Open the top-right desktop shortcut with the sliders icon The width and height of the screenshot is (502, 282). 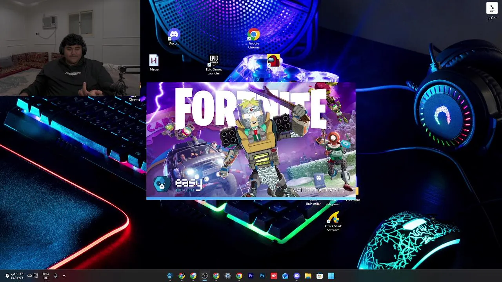coord(492,11)
